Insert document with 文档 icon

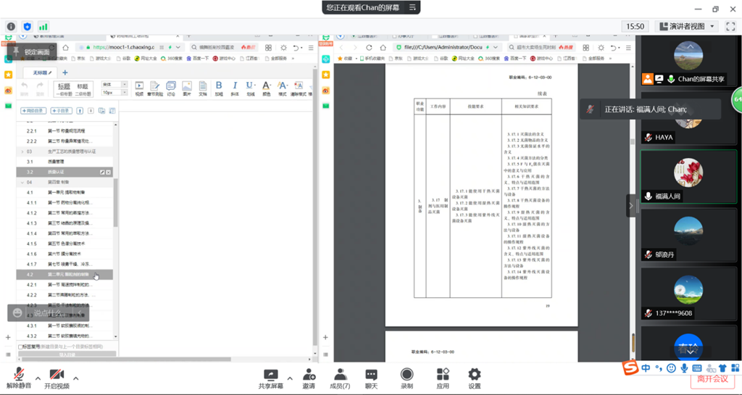point(203,88)
